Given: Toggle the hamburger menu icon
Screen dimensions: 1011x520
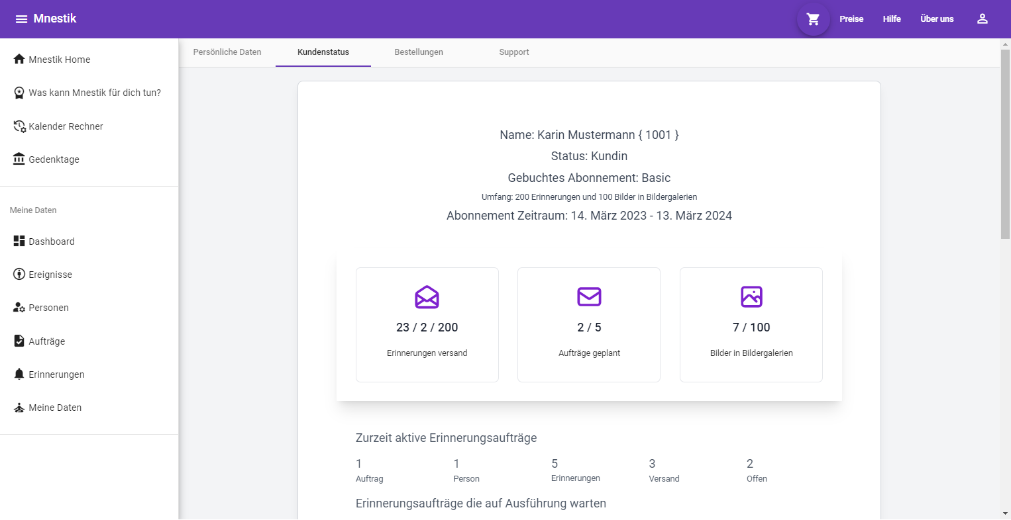Looking at the screenshot, I should pyautogui.click(x=21, y=19).
